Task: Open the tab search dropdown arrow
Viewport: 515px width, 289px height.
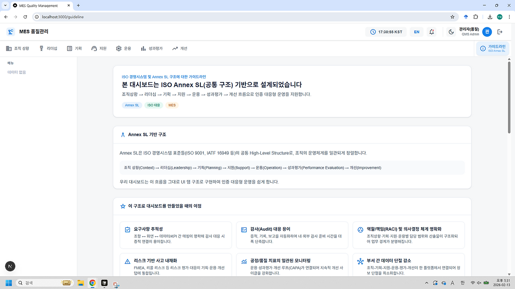Action: (5, 6)
